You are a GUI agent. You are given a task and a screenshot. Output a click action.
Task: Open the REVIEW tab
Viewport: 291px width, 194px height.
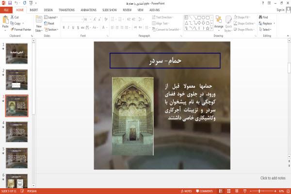tap(127, 10)
